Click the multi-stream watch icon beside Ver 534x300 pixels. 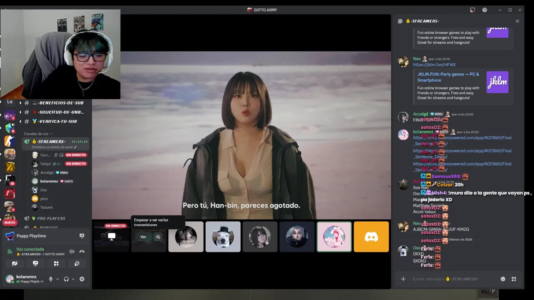coord(158,237)
